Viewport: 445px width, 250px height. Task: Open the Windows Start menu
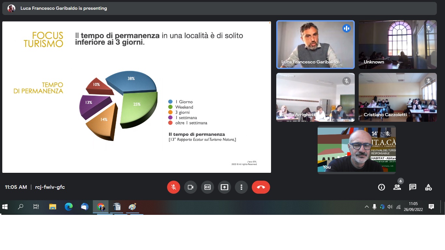tap(5, 207)
